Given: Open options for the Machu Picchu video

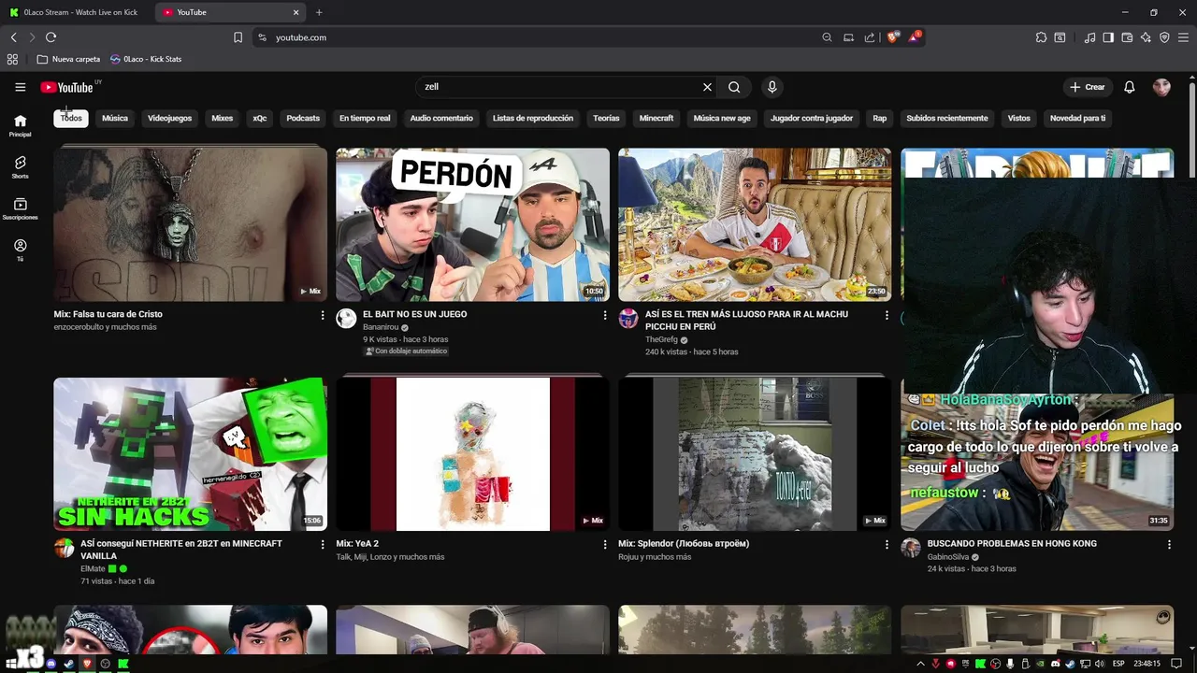Looking at the screenshot, I should pos(887,315).
